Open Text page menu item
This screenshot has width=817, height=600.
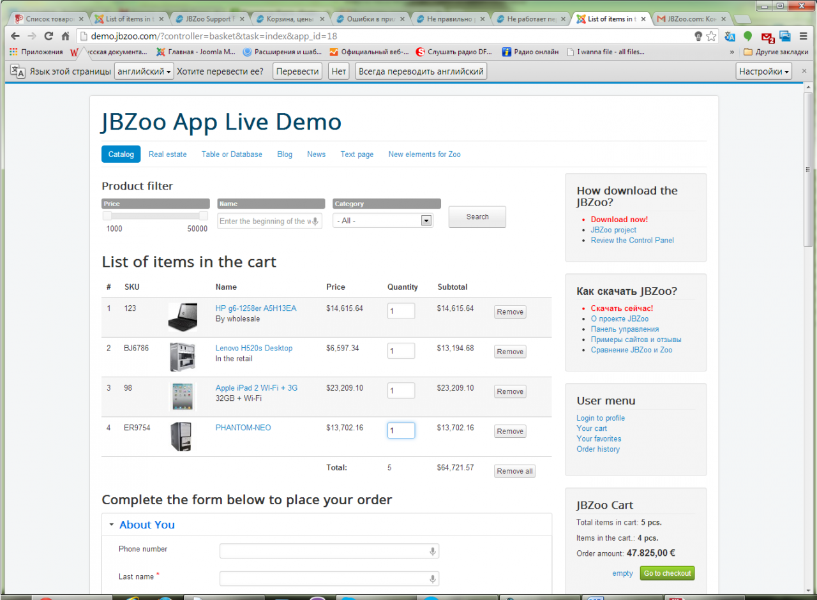[357, 154]
